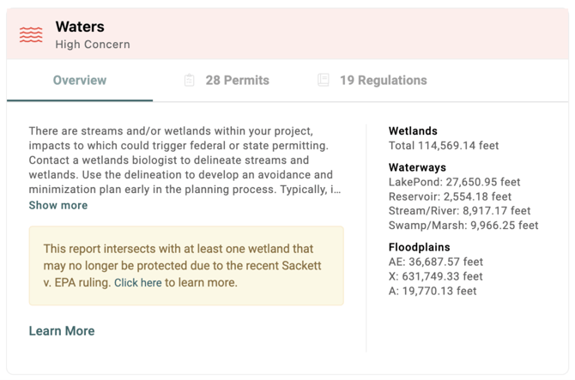Click the Waters card title

80,27
